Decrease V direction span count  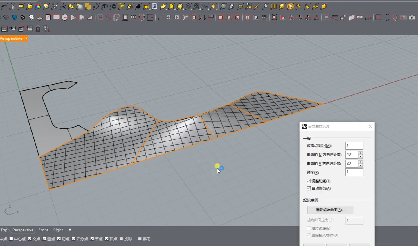coord(361,165)
